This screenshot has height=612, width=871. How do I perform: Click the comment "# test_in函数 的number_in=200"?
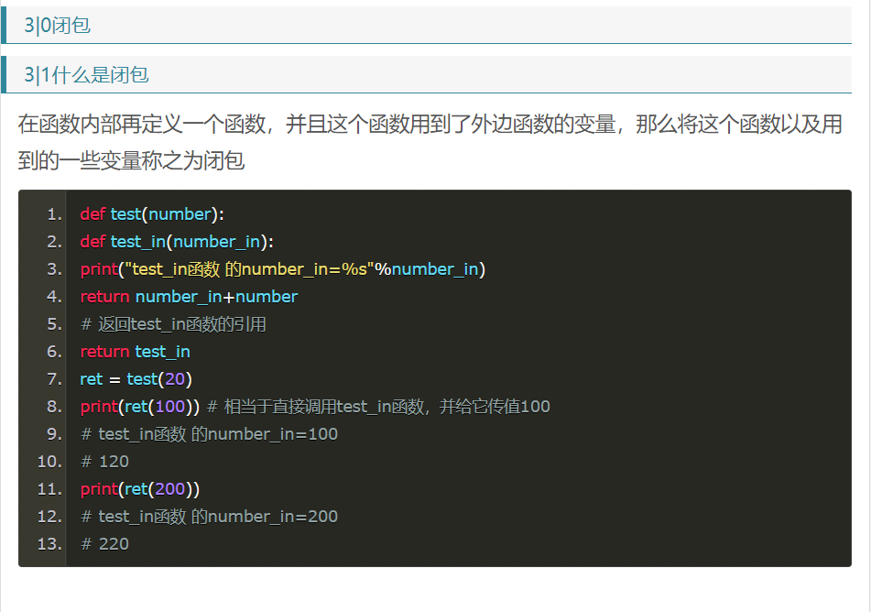pyautogui.click(x=209, y=517)
